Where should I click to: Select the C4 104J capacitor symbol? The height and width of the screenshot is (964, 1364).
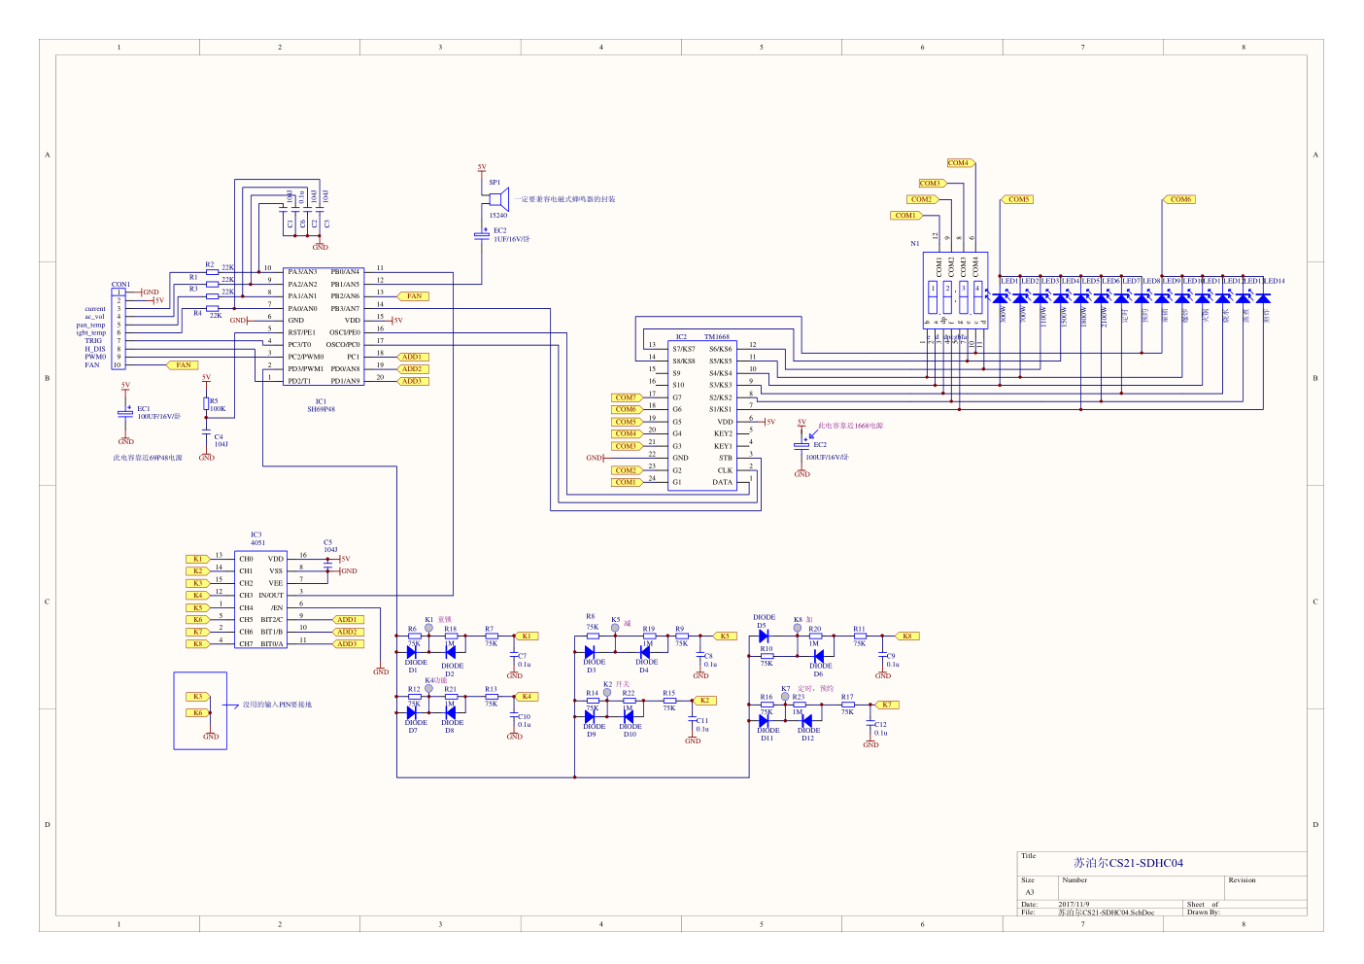tap(206, 434)
